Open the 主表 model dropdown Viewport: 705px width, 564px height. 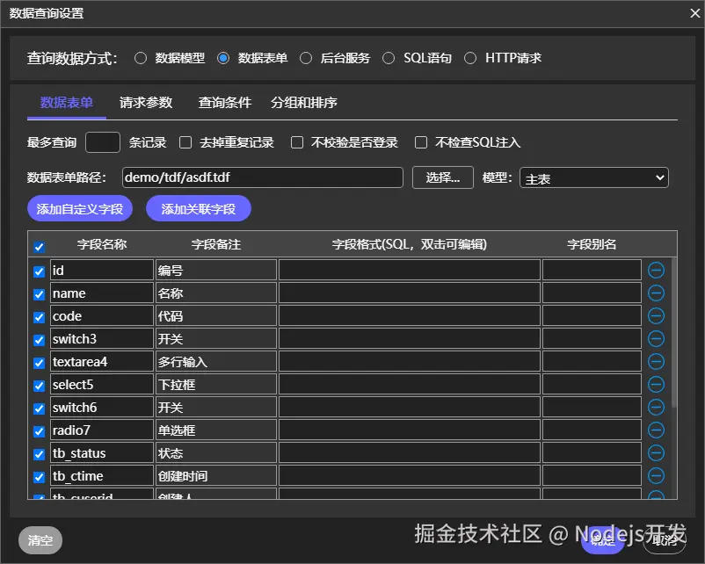(x=593, y=177)
